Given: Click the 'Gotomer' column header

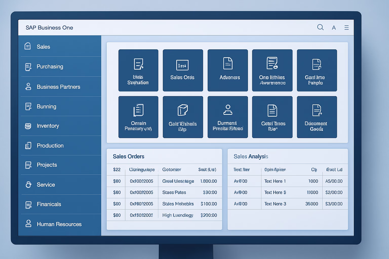Looking at the screenshot, I should coord(171,169).
